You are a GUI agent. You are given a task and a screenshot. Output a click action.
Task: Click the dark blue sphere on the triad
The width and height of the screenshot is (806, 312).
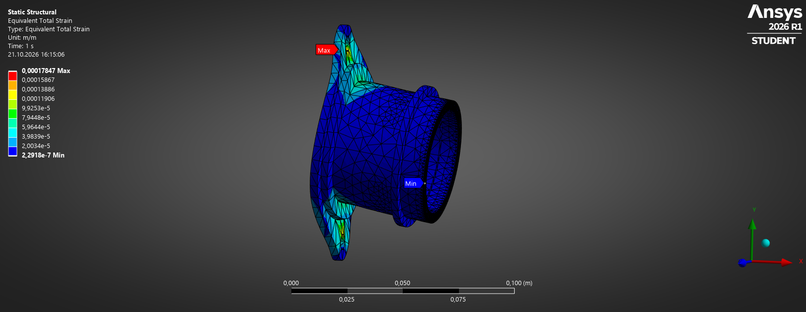pos(742,263)
